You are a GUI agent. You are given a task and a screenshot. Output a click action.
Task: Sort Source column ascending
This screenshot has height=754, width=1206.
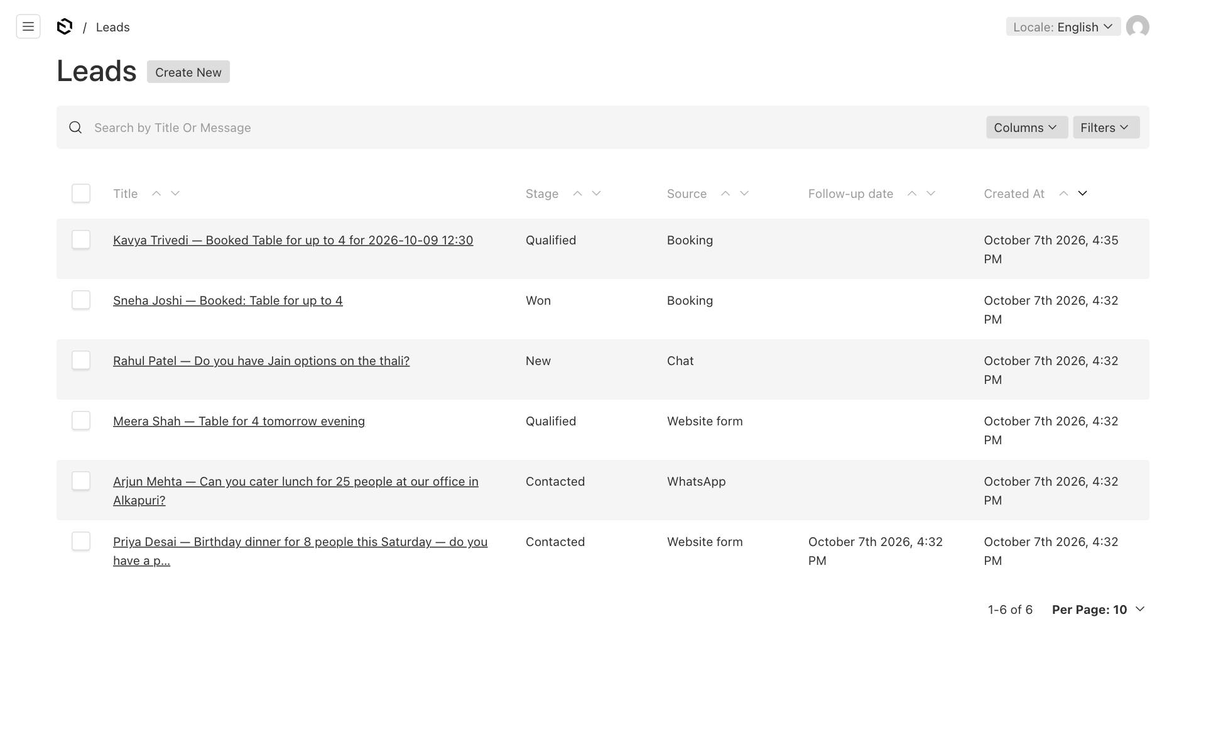coord(725,194)
